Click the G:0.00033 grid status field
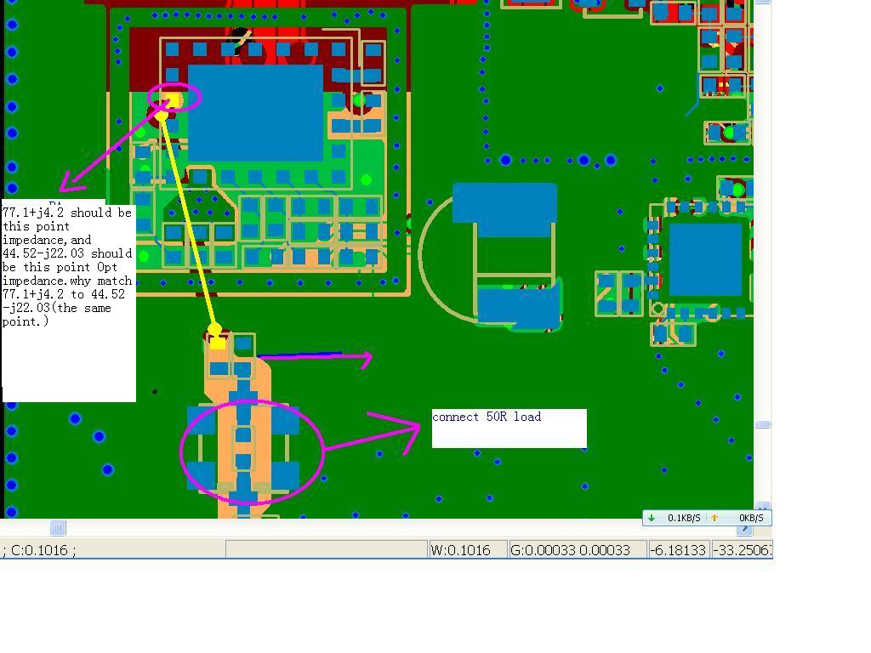This screenshot has width=871, height=653. pos(578,550)
